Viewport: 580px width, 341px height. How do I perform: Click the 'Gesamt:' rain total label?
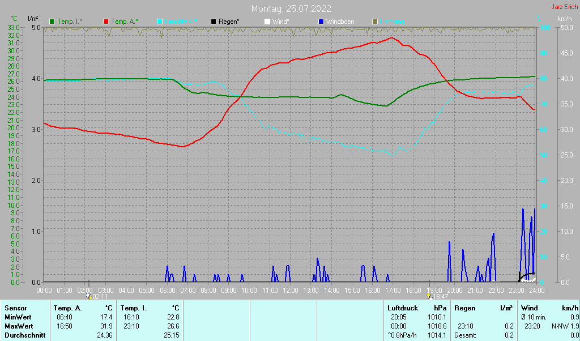pyautogui.click(x=466, y=336)
